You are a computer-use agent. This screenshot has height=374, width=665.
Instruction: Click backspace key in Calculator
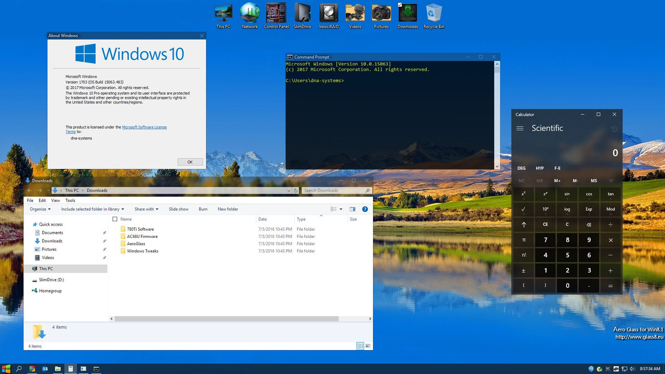589,224
